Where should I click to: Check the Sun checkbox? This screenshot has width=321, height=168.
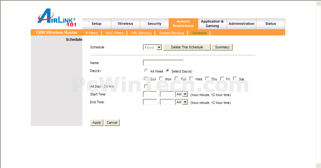[x=146, y=79]
